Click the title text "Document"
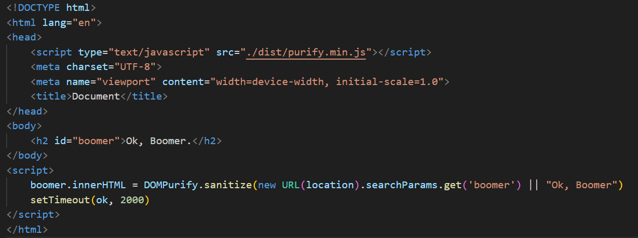 [96, 96]
